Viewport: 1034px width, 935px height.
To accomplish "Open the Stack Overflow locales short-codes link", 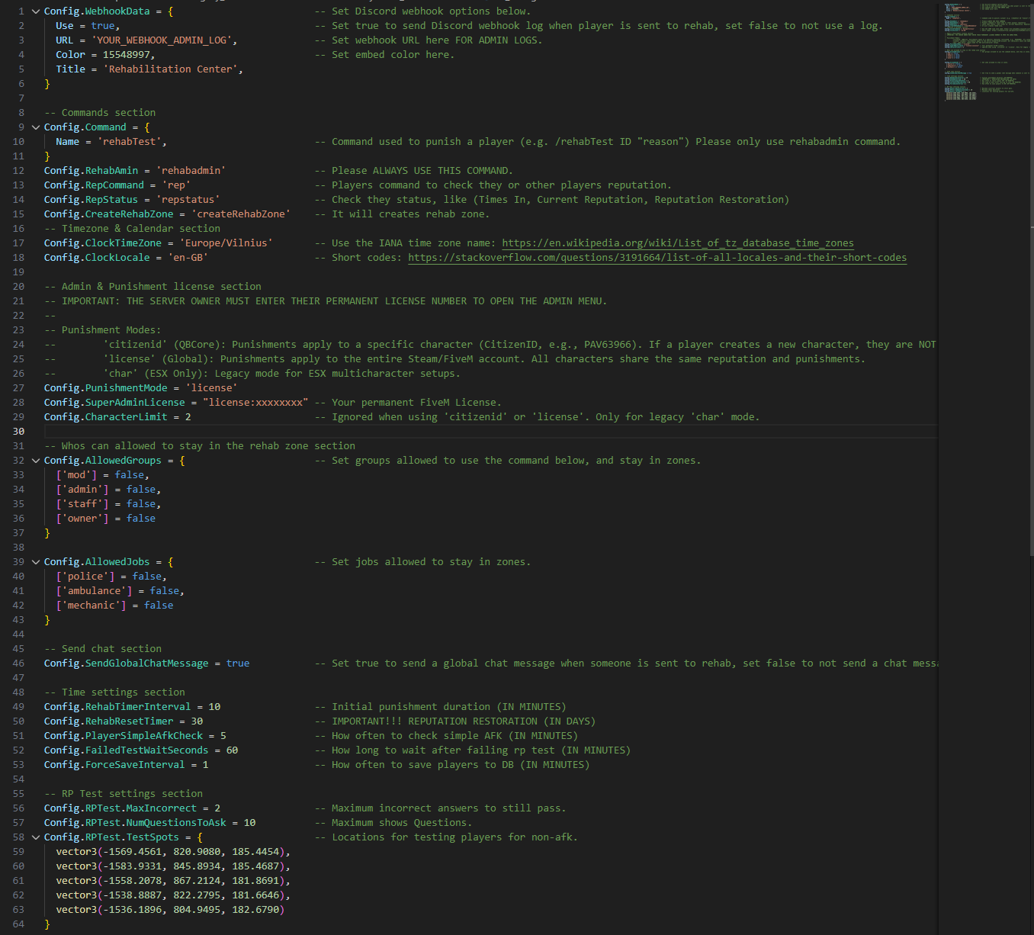I will coord(657,258).
